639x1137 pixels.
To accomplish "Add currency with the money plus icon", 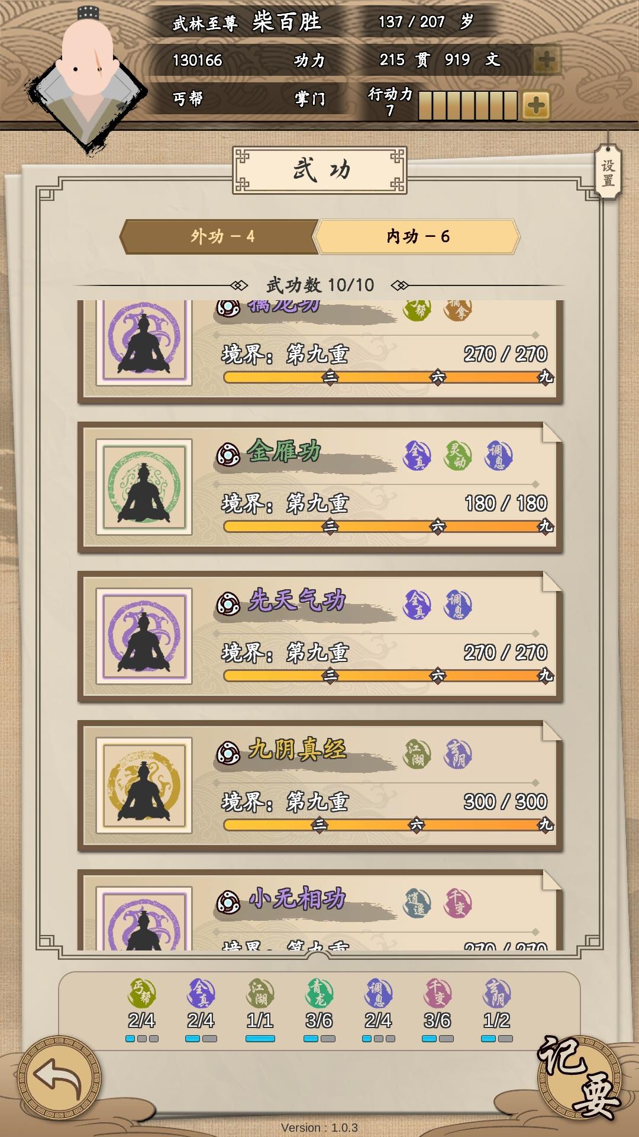I will pos(547,59).
